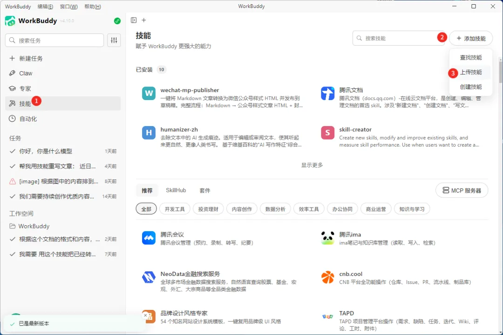Select the 知识与学习 category filter
503x335 pixels.
tap(412, 209)
